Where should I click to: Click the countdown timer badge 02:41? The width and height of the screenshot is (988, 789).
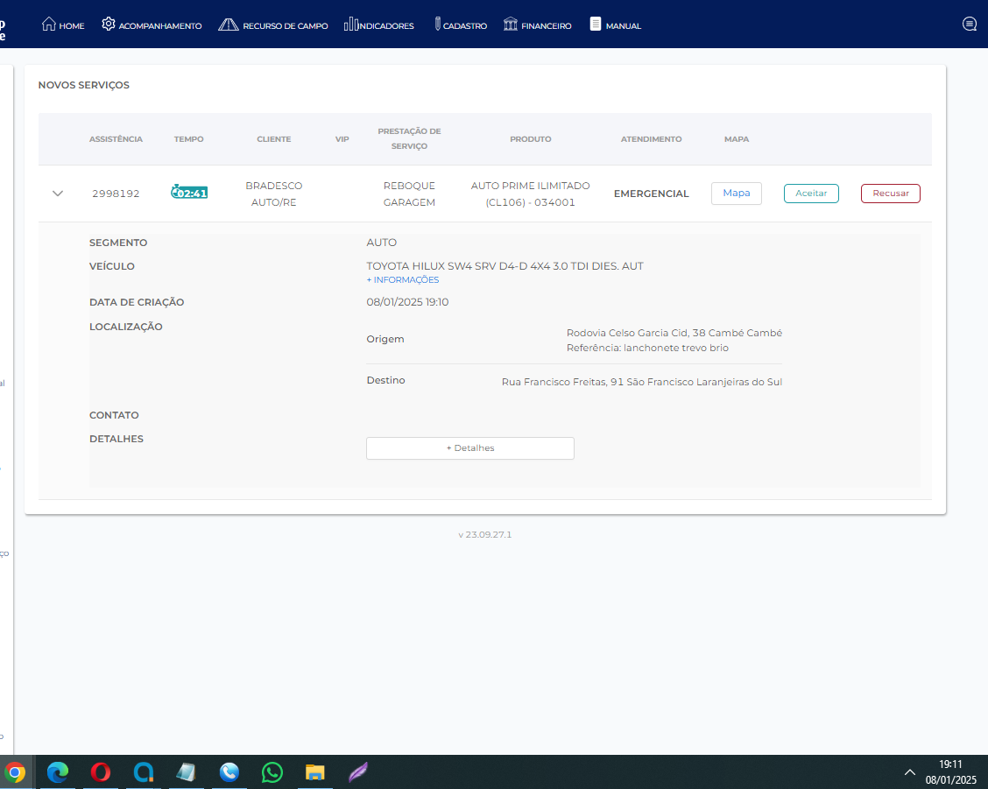click(189, 193)
